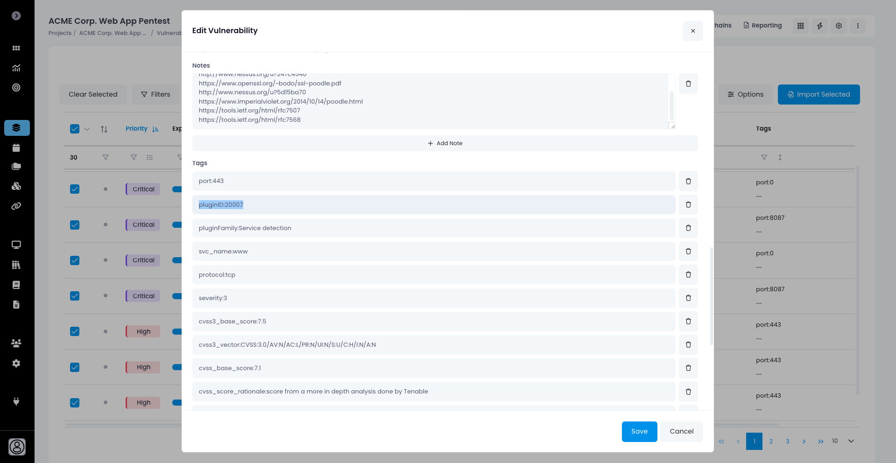The image size is (896, 463).
Task: Remove the pluginID:20007 tag via trash icon
Action: tap(688, 204)
